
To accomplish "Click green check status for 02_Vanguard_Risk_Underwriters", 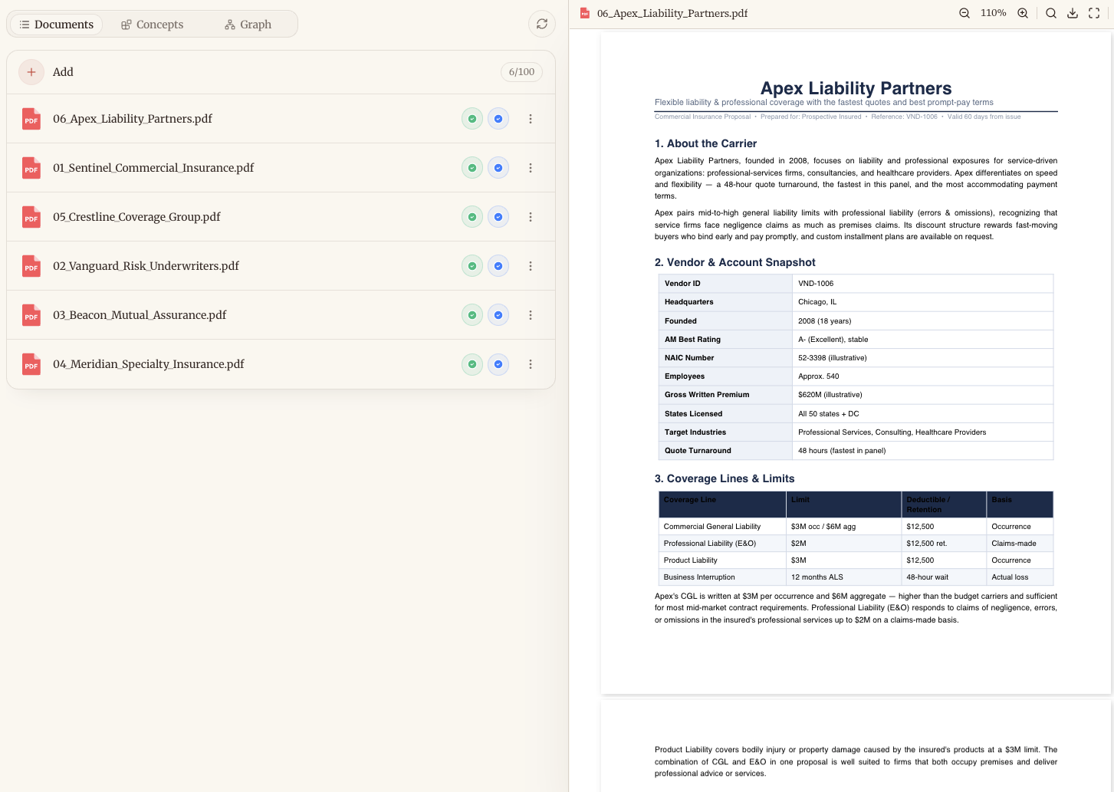I will tap(472, 266).
